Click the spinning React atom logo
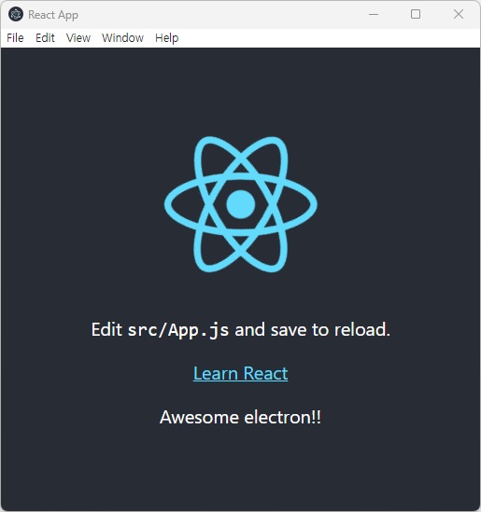The width and height of the screenshot is (481, 512). pyautogui.click(x=241, y=204)
